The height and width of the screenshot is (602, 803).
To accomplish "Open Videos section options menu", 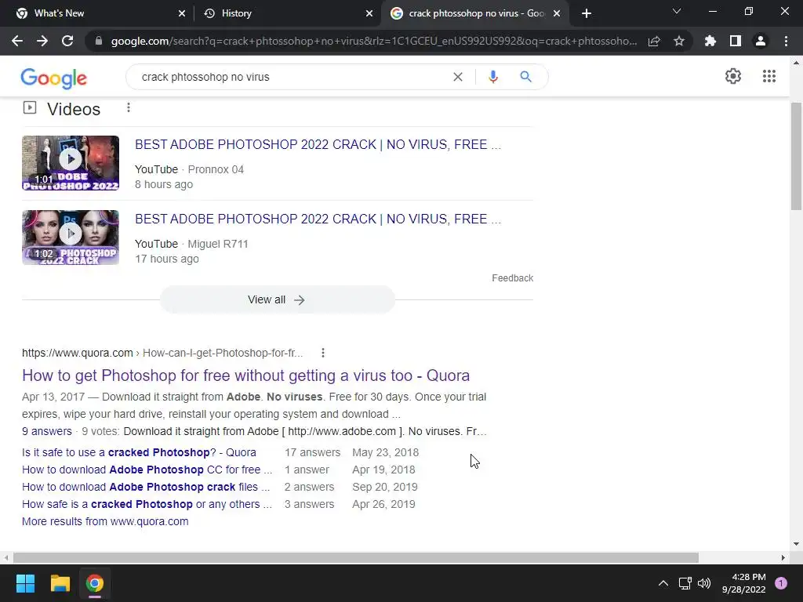I will (x=129, y=107).
